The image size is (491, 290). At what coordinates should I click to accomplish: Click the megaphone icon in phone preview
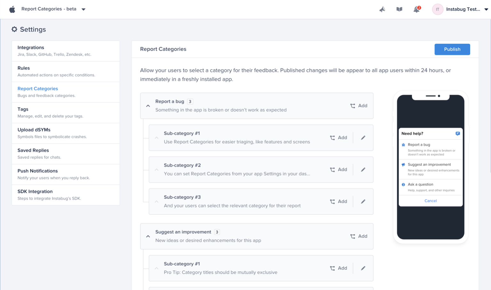click(403, 165)
